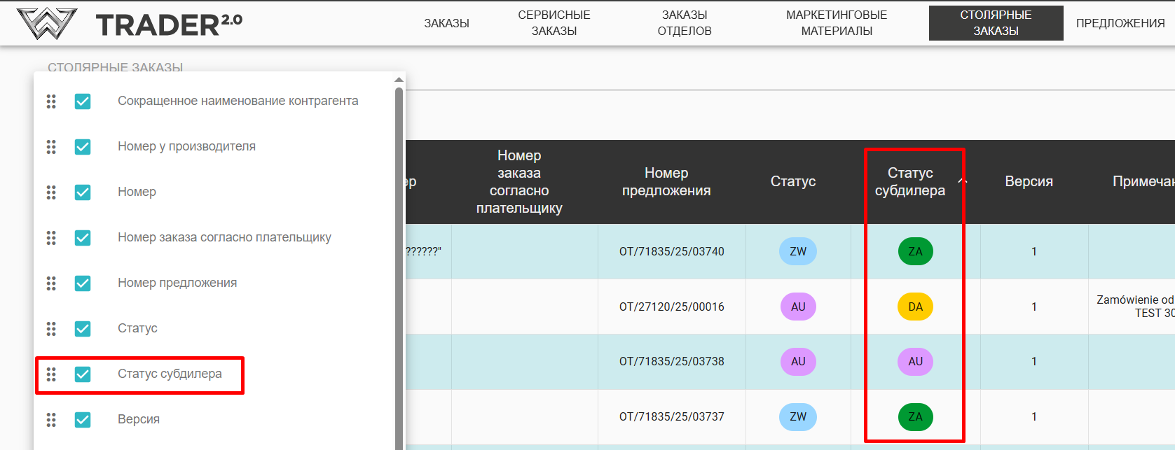Viewport: 1175px width, 450px height.
Task: Open offer number OT/71835/25/03738
Action: tap(671, 362)
